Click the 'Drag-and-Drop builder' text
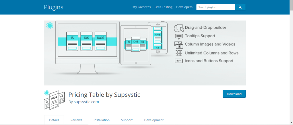 (x=205, y=28)
